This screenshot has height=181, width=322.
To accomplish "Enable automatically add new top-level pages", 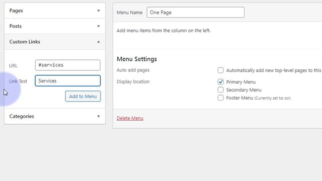I will click(220, 70).
